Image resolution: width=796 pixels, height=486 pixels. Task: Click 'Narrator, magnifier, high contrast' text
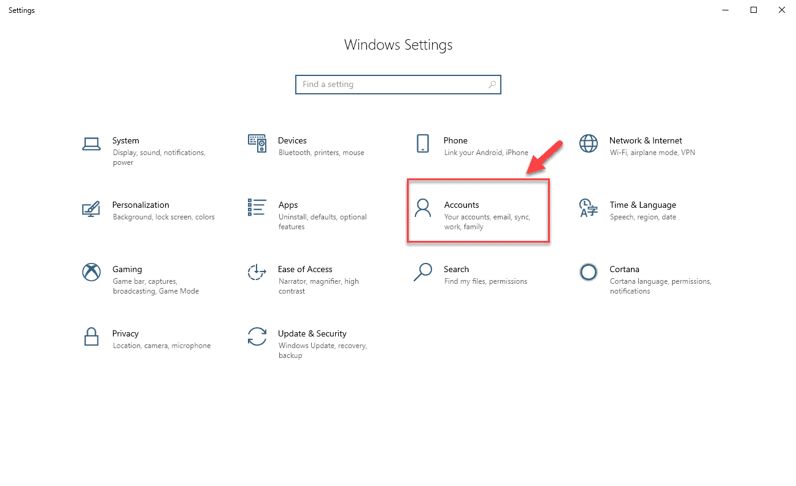(x=319, y=286)
